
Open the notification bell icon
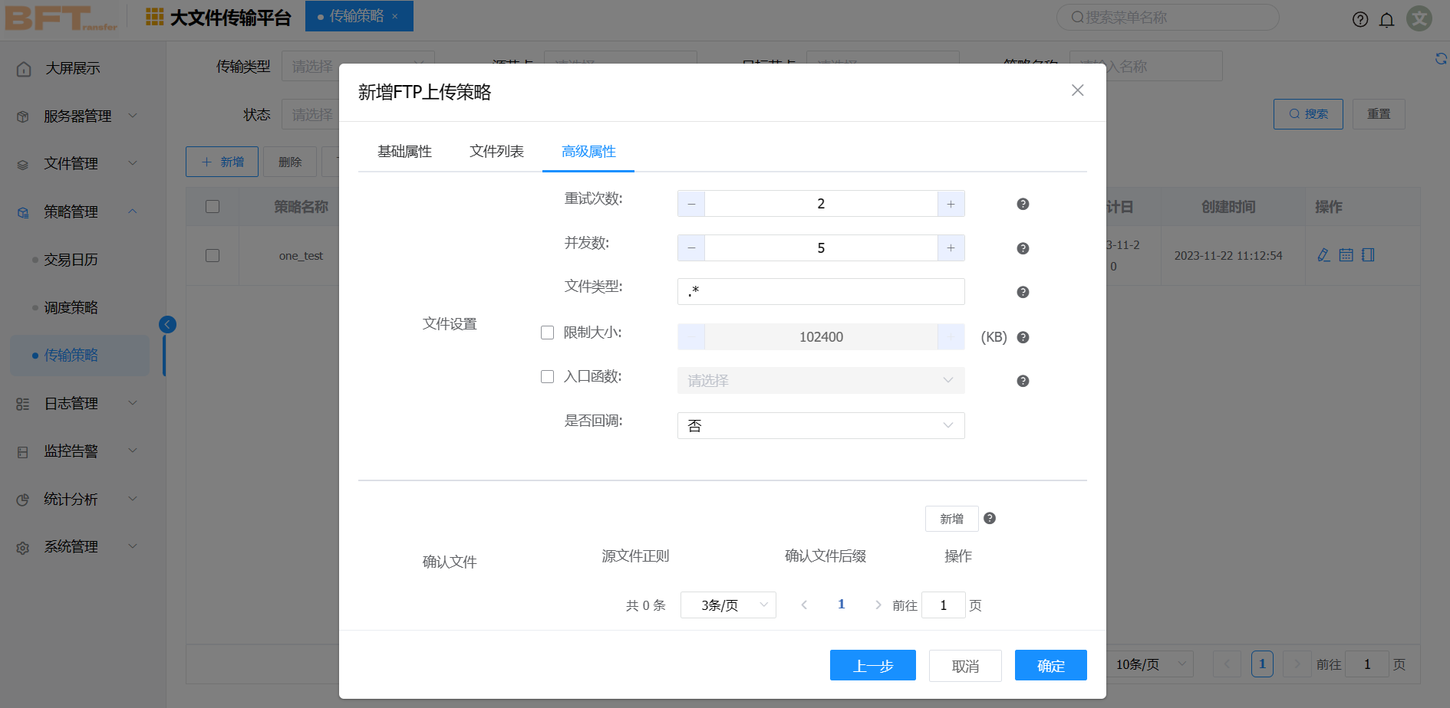tap(1386, 19)
